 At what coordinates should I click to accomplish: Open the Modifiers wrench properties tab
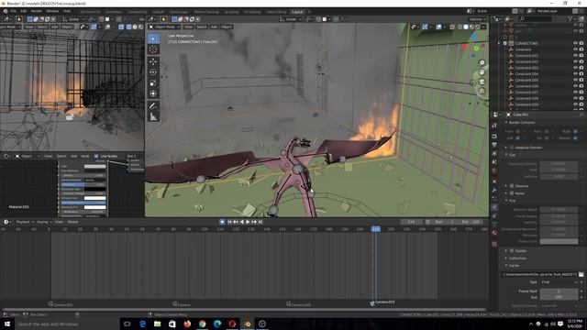(x=494, y=190)
